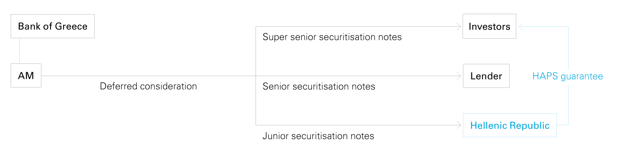Click the arrowhead pointing into Hellenic Republic
This screenshot has width=631, height=160.
coord(459,125)
